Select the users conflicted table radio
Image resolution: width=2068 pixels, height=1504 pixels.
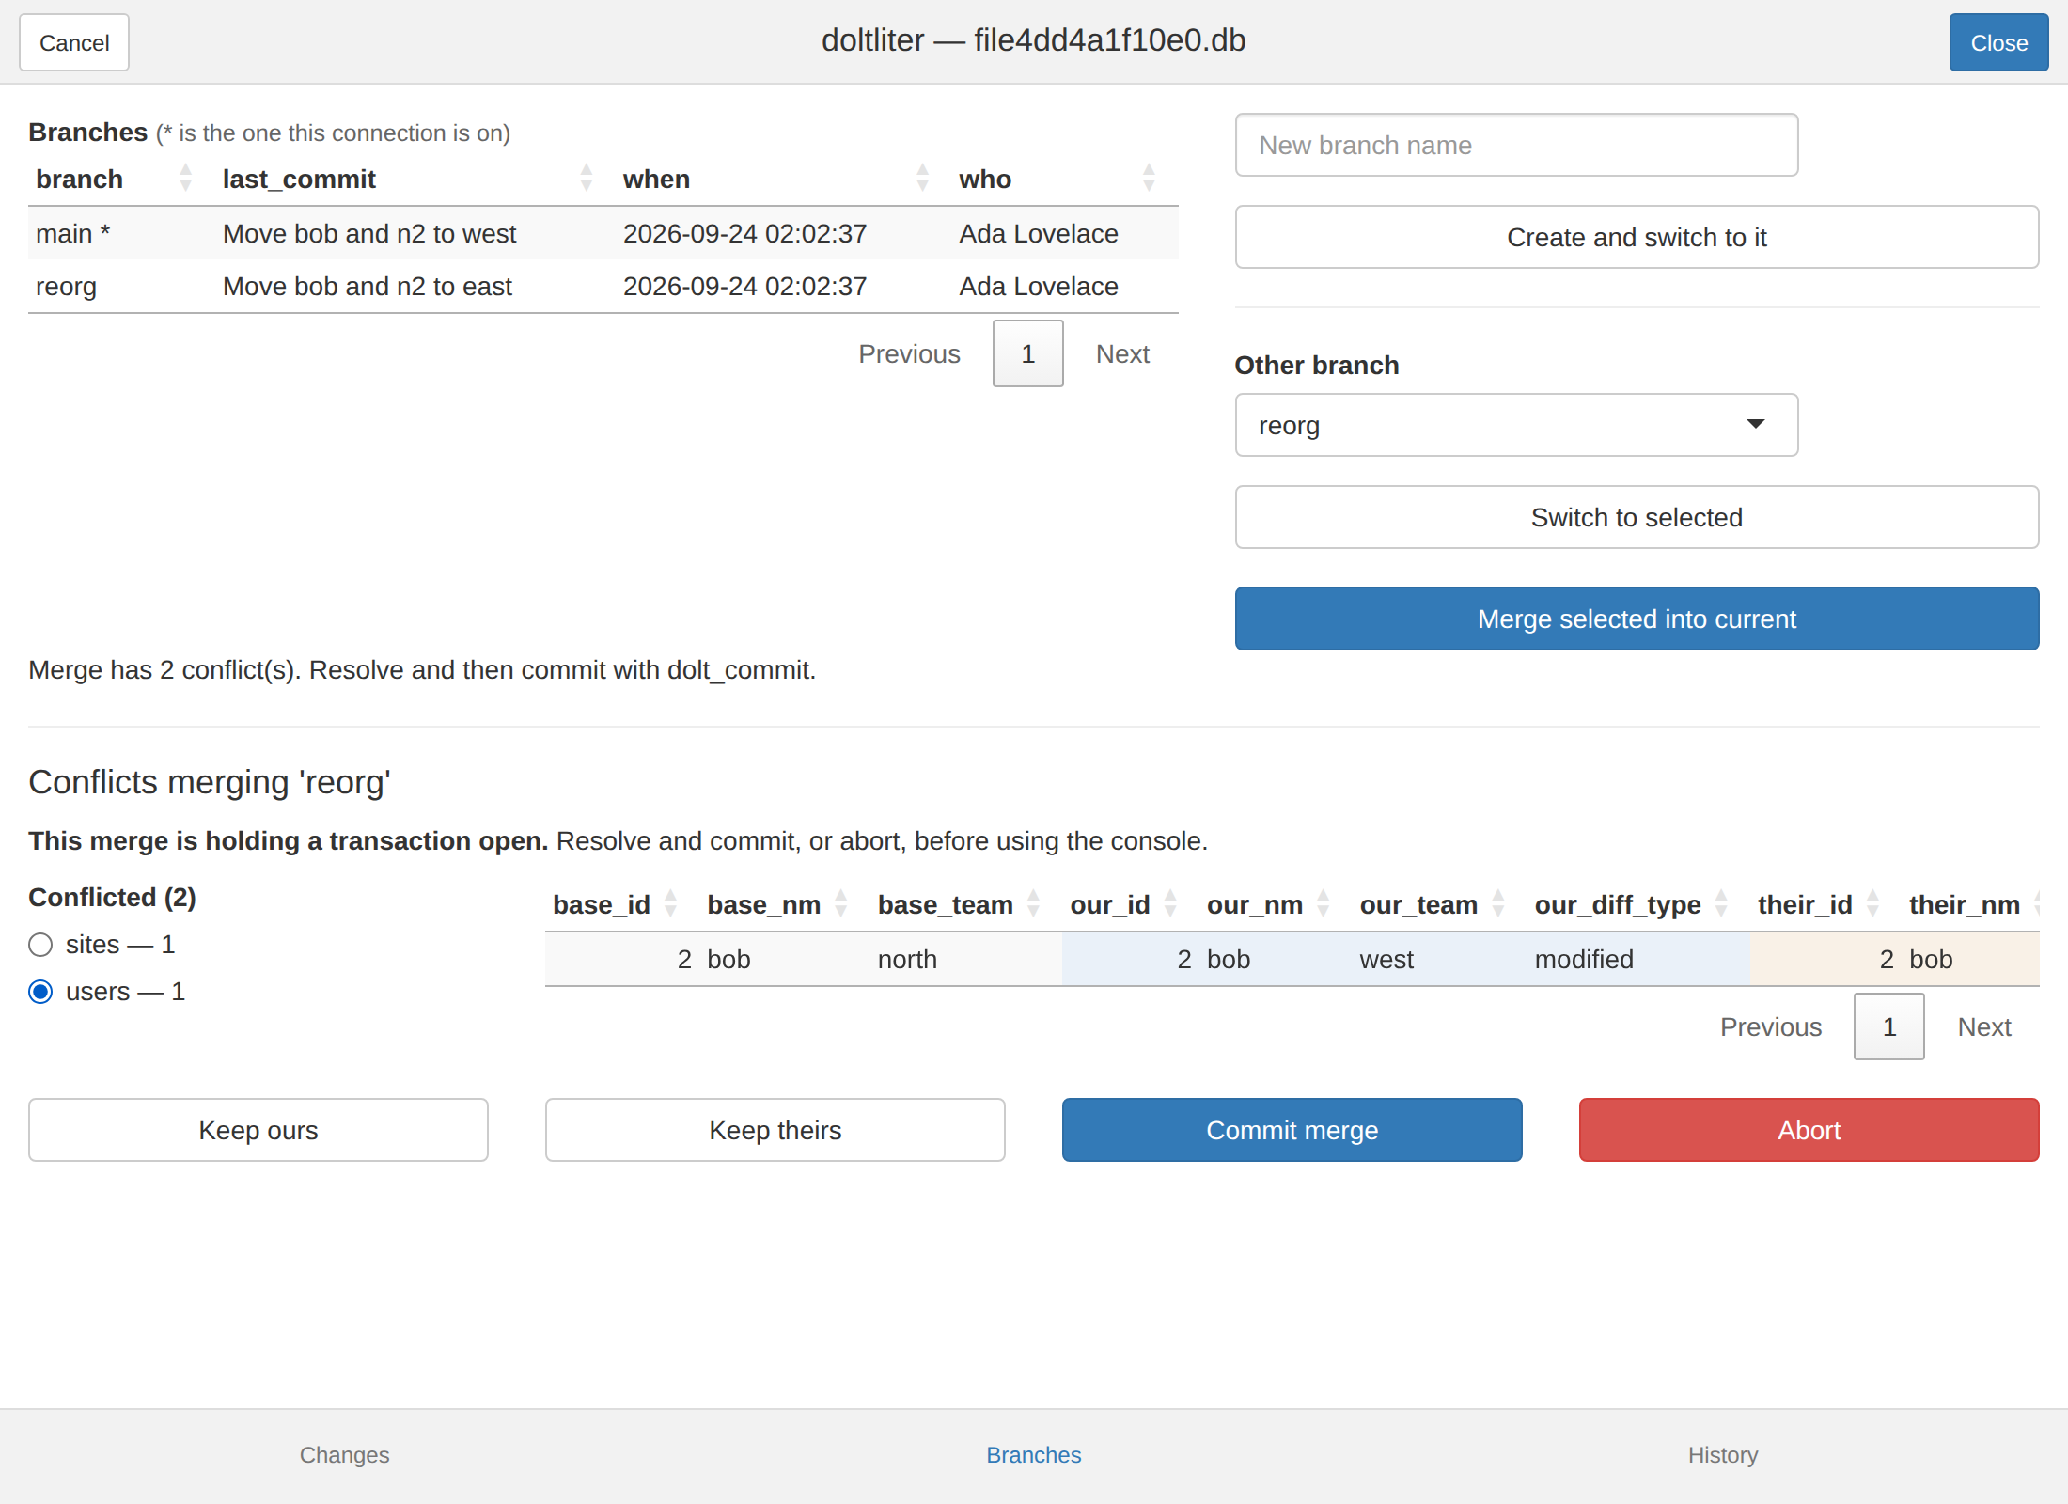click(40, 992)
